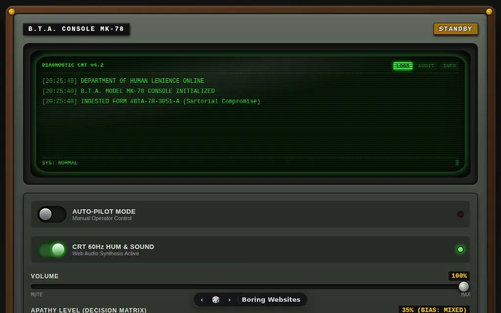The width and height of the screenshot is (501, 313).
Task: Click the 'APATHY LEVEL (DECISION MATRIX)' label
Action: coord(89,310)
